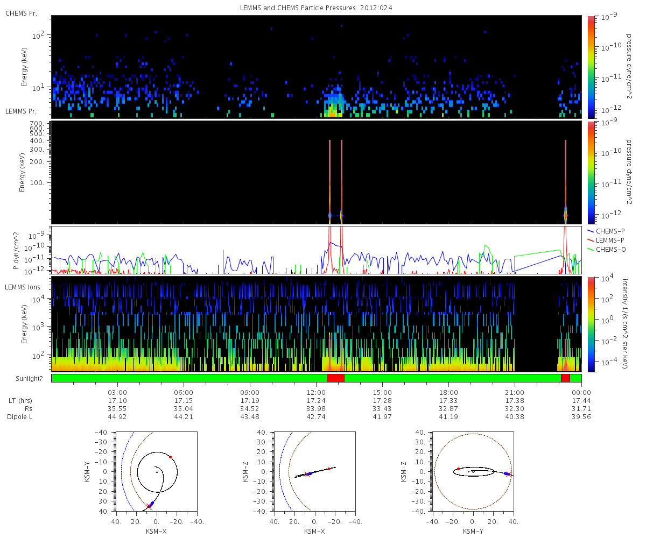This screenshot has height=538, width=646.
Task: Click the 'CHEMS Pr.' panel label
Action: (x=21, y=13)
